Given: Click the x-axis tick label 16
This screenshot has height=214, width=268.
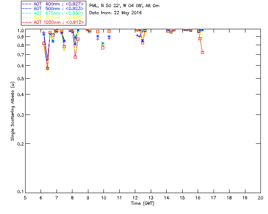Looking at the screenshot, I should coord(198,198).
